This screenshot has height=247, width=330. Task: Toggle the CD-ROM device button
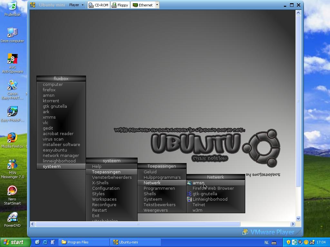(x=99, y=5)
